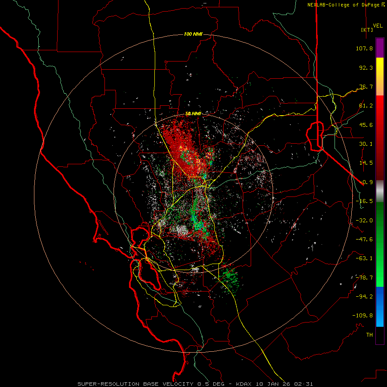Click the KDAX radar site identifier
387x387 pixels.
[x=245, y=384]
